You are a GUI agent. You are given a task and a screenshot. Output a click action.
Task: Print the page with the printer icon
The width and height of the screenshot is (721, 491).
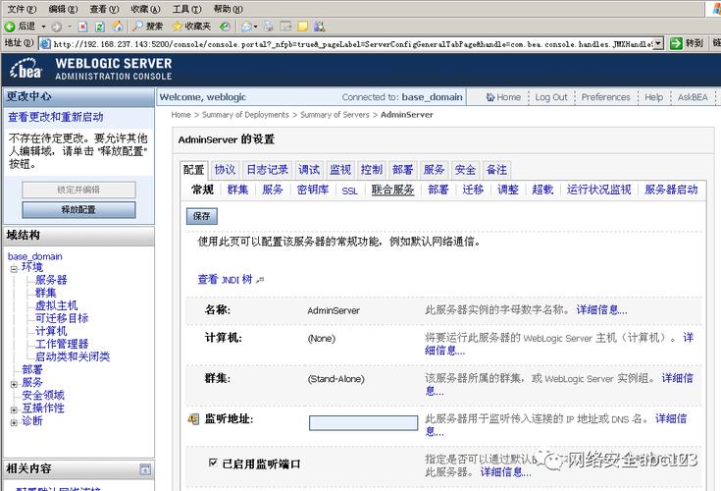[x=269, y=27]
